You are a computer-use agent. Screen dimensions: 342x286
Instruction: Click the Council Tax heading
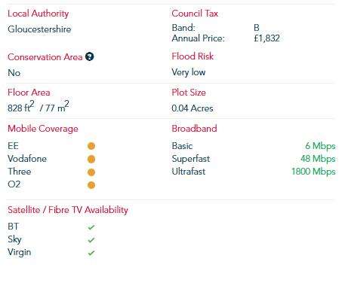(x=195, y=14)
